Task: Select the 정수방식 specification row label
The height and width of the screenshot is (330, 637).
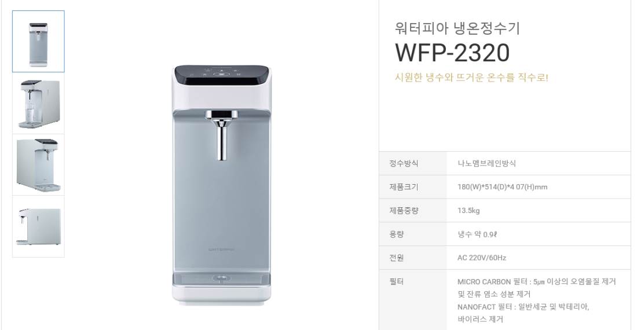Action: tap(404, 163)
